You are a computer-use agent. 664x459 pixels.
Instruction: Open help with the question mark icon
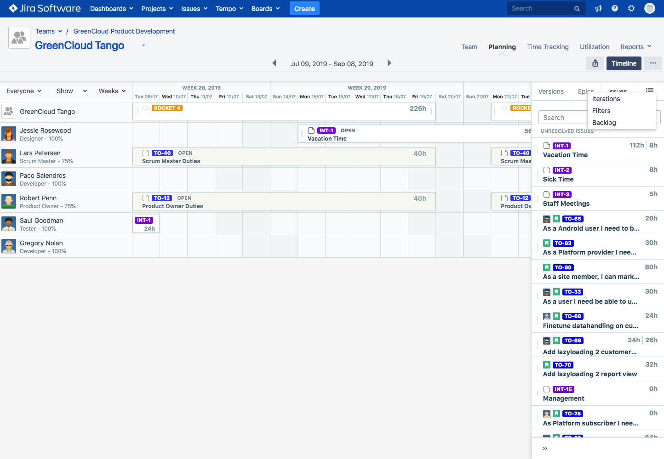click(614, 8)
